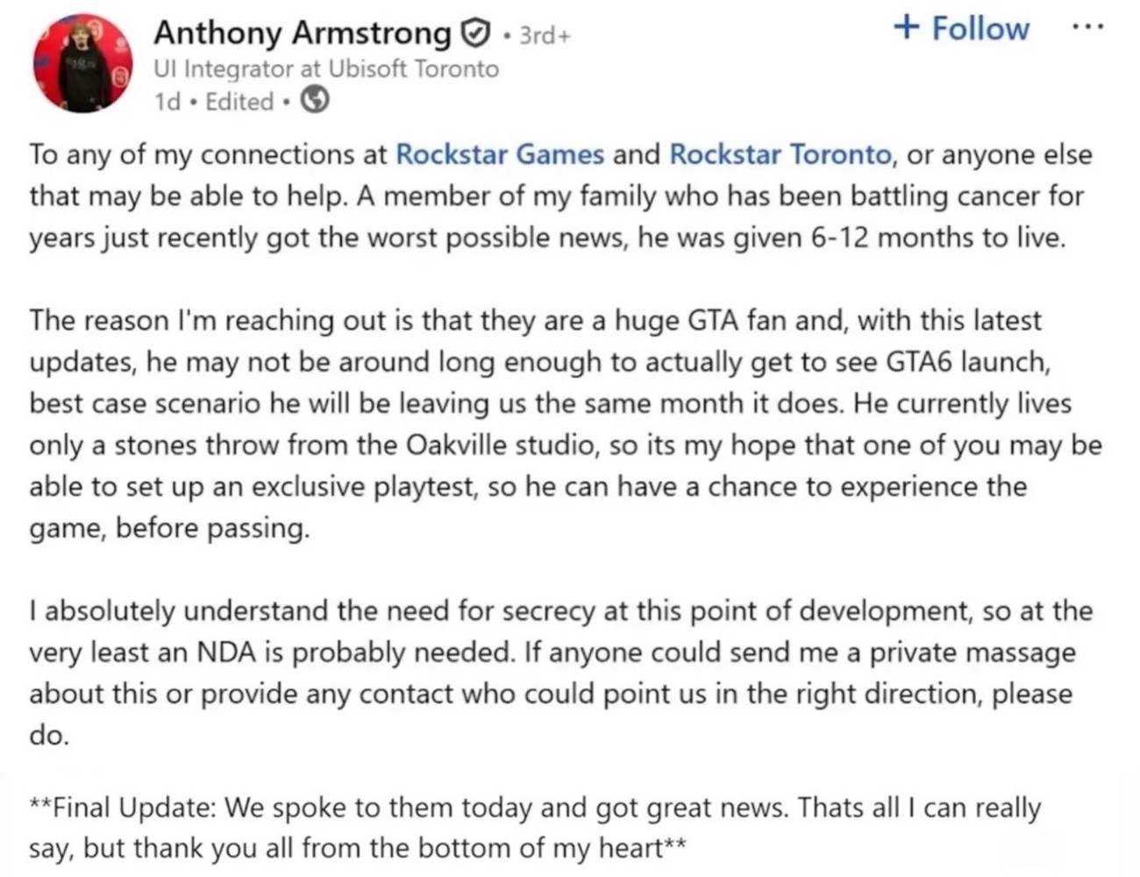The height and width of the screenshot is (877, 1140).
Task: Click the verified badge beside the name
Action: click(473, 34)
